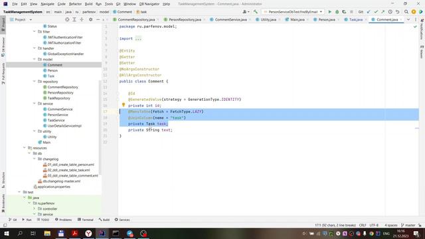This screenshot has width=425, height=239.
Task: Click the yellow intention bulb in gutter
Action: click(x=124, y=105)
